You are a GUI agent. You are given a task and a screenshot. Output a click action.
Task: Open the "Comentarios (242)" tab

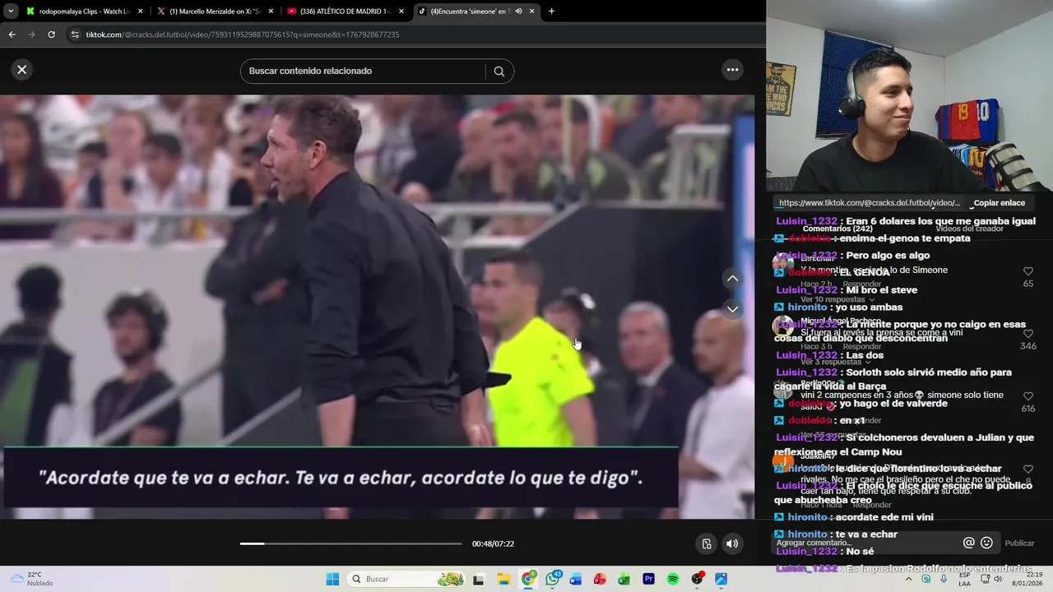click(x=837, y=229)
